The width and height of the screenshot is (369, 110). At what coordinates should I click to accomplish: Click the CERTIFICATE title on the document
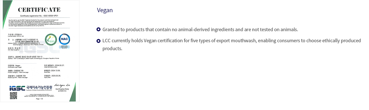coord(39,10)
